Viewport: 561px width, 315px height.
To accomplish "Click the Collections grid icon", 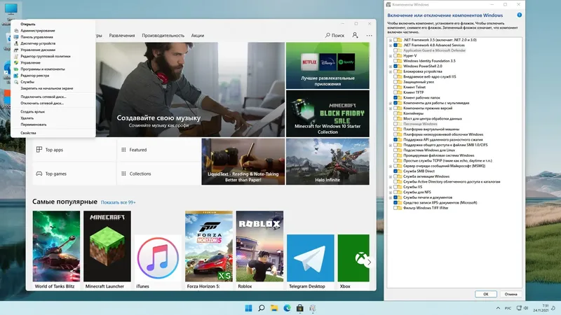I will [x=123, y=174].
